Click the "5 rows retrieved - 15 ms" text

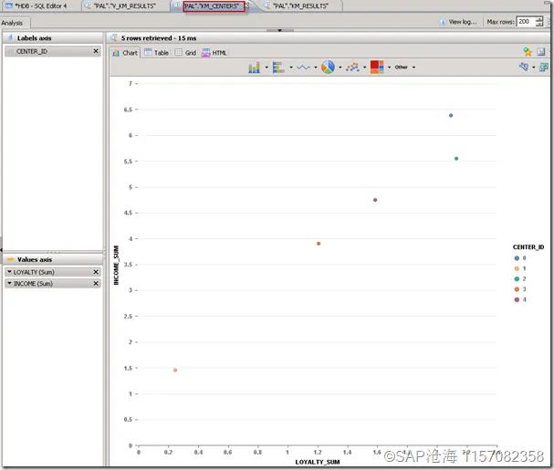pos(159,37)
